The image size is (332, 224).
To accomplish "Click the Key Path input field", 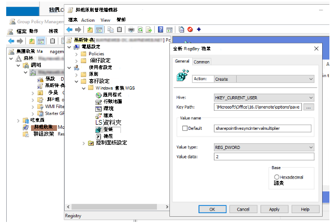I will tap(258, 107).
